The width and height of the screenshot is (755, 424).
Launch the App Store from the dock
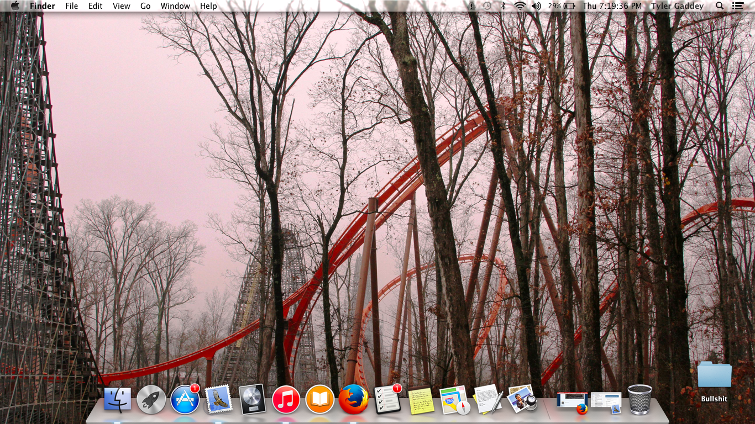tap(185, 399)
